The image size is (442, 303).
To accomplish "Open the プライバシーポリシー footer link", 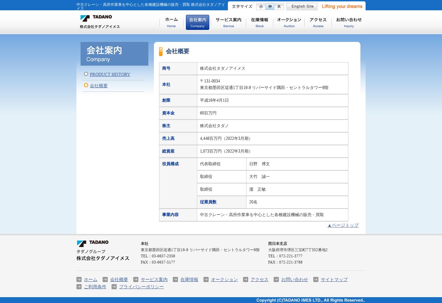I will tap(141, 287).
